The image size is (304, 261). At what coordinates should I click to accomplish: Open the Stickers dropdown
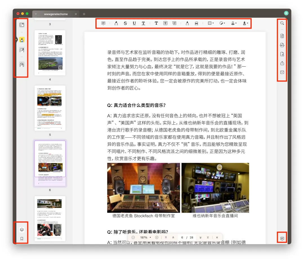click(x=222, y=23)
